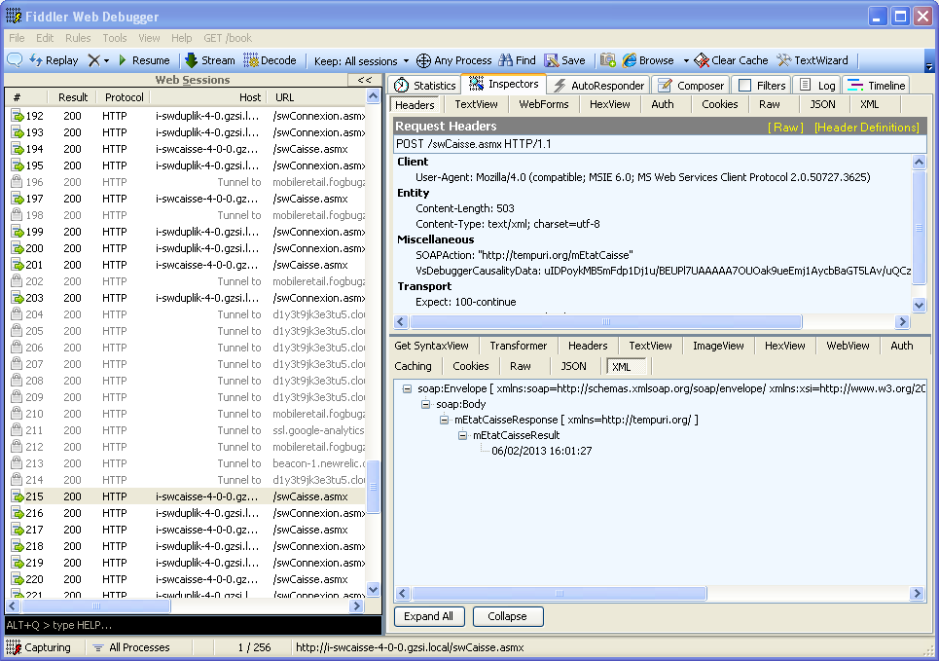This screenshot has height=661, width=939.
Task: Open the Keep: All sessions dropdown
Action: [x=356, y=60]
